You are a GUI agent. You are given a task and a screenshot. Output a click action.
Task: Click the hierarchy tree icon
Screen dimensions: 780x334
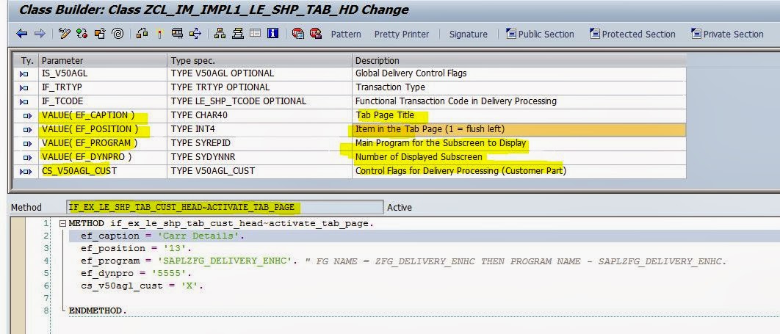click(220, 34)
